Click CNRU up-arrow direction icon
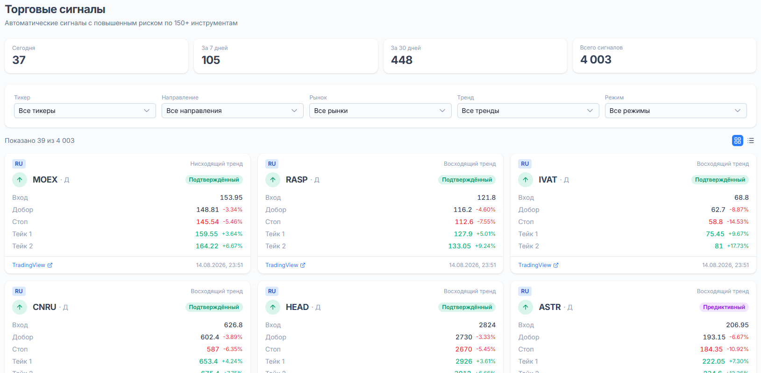 pos(20,307)
